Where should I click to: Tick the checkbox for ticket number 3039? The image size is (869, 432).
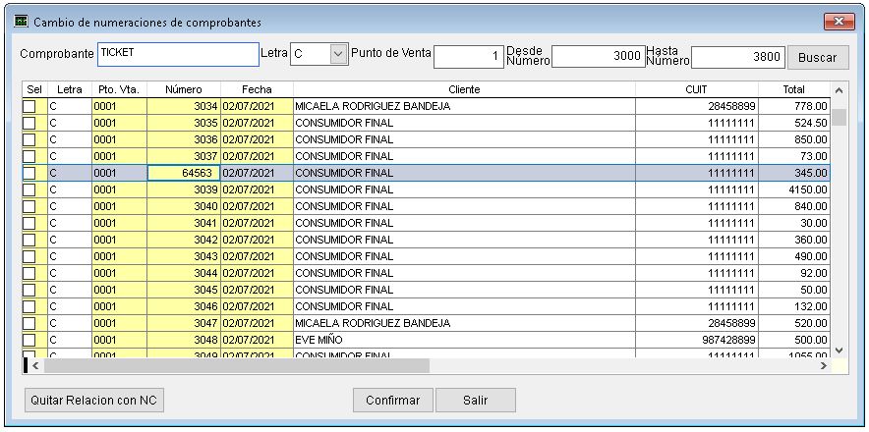coord(29,189)
